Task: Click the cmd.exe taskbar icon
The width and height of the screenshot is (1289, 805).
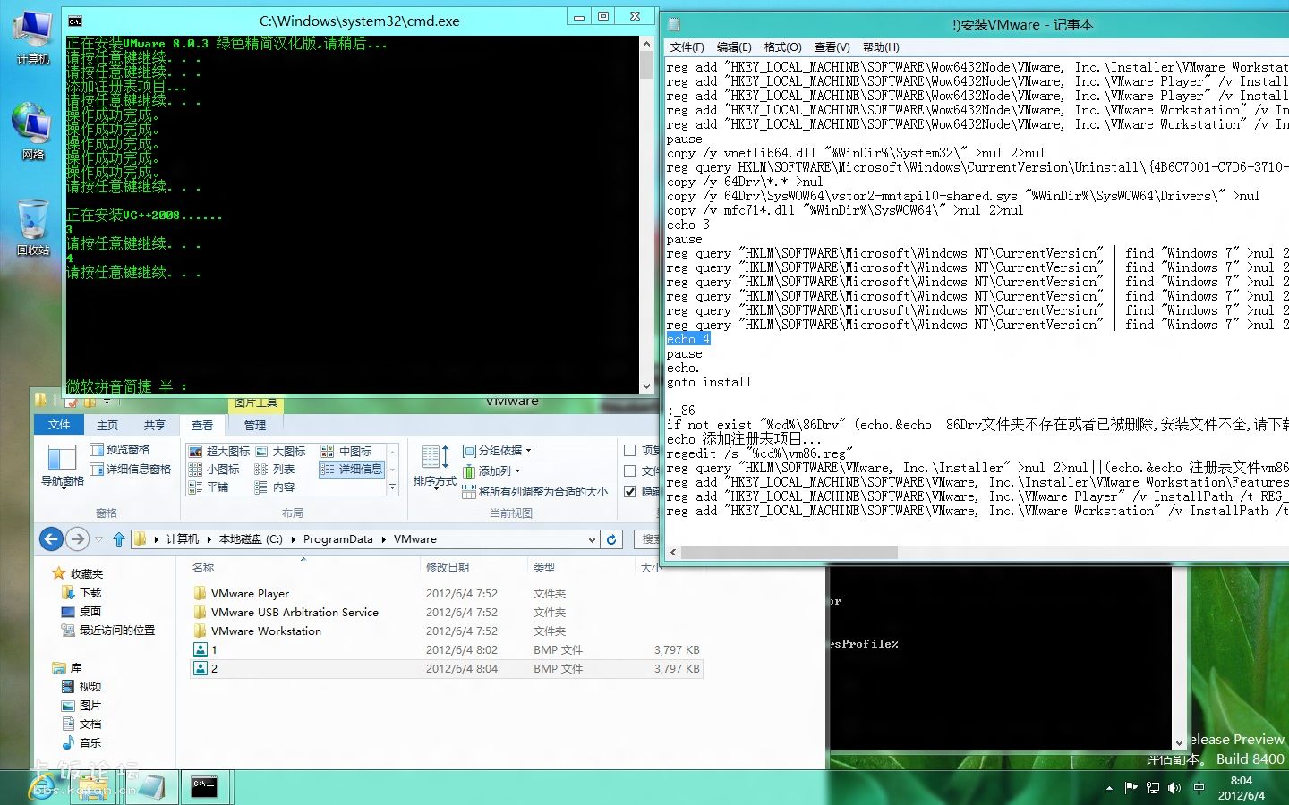Action: (x=206, y=787)
